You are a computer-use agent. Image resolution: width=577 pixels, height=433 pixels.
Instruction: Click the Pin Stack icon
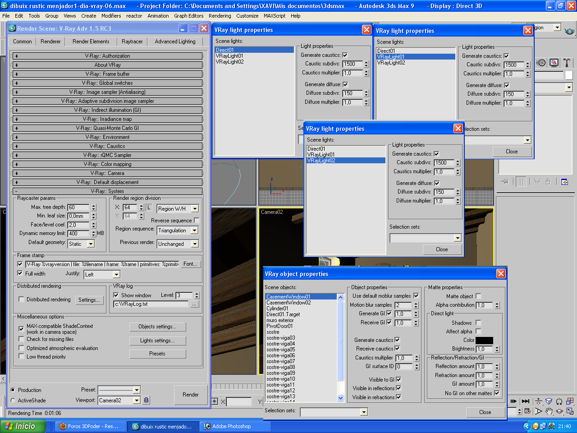pos(505,181)
